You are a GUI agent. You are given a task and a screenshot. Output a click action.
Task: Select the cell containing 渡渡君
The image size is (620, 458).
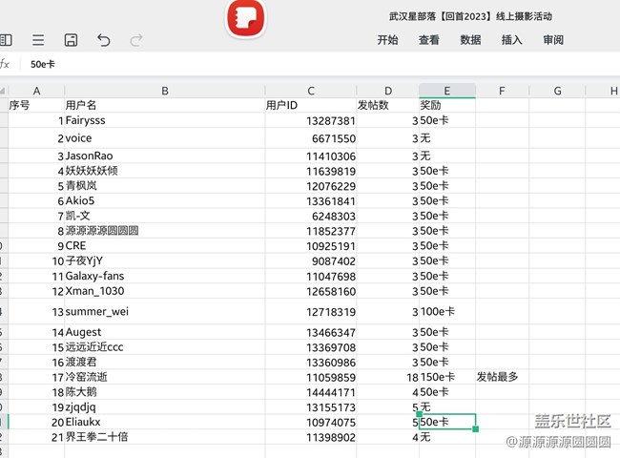(x=165, y=363)
